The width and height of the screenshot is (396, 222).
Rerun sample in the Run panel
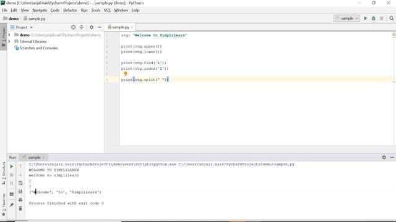[11, 166]
